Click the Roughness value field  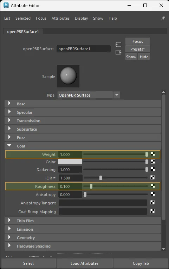point(70,186)
